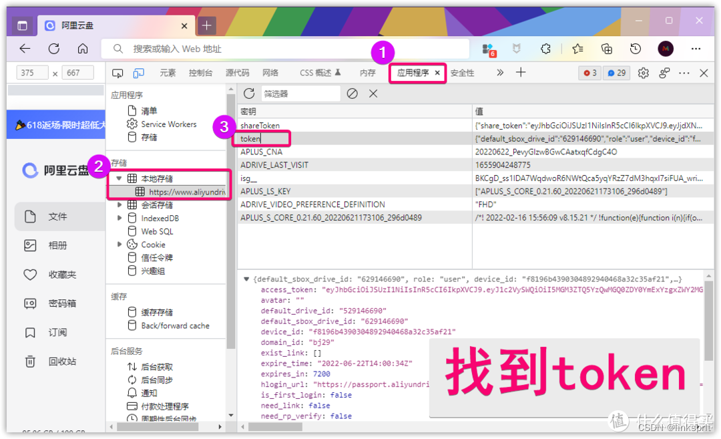721x439 pixels.
Task: Expand the Cookie tree node
Action: click(119, 245)
